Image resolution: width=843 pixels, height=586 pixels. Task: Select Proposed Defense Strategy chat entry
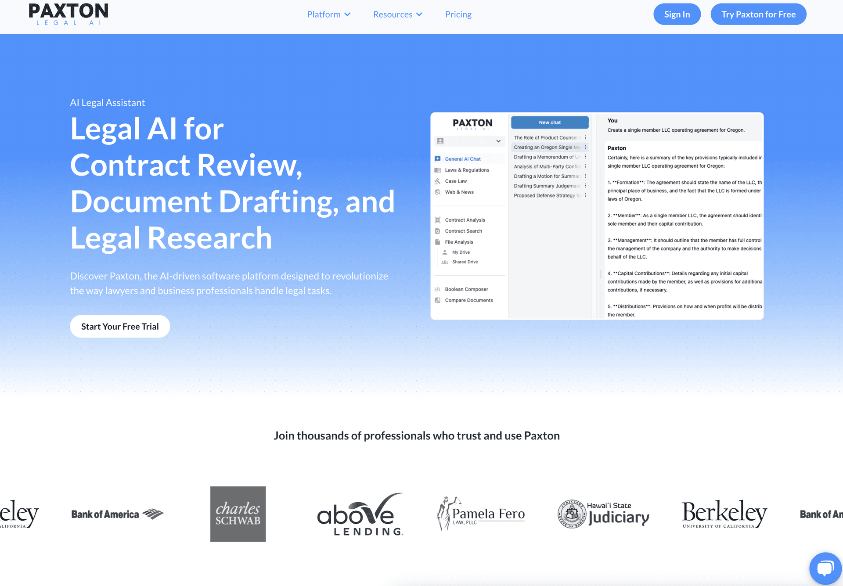(547, 195)
